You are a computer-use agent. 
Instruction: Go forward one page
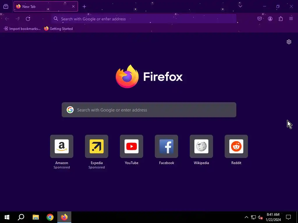(x=17, y=19)
